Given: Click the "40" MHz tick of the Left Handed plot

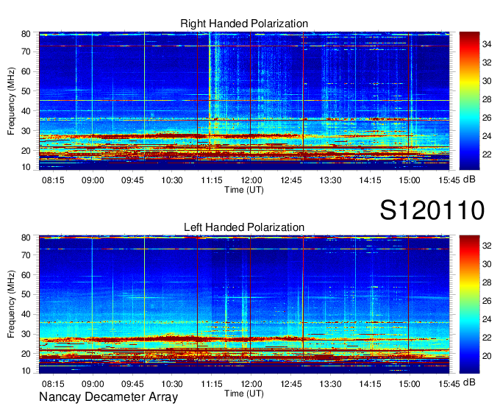Looking at the screenshot, I should coord(26,314).
